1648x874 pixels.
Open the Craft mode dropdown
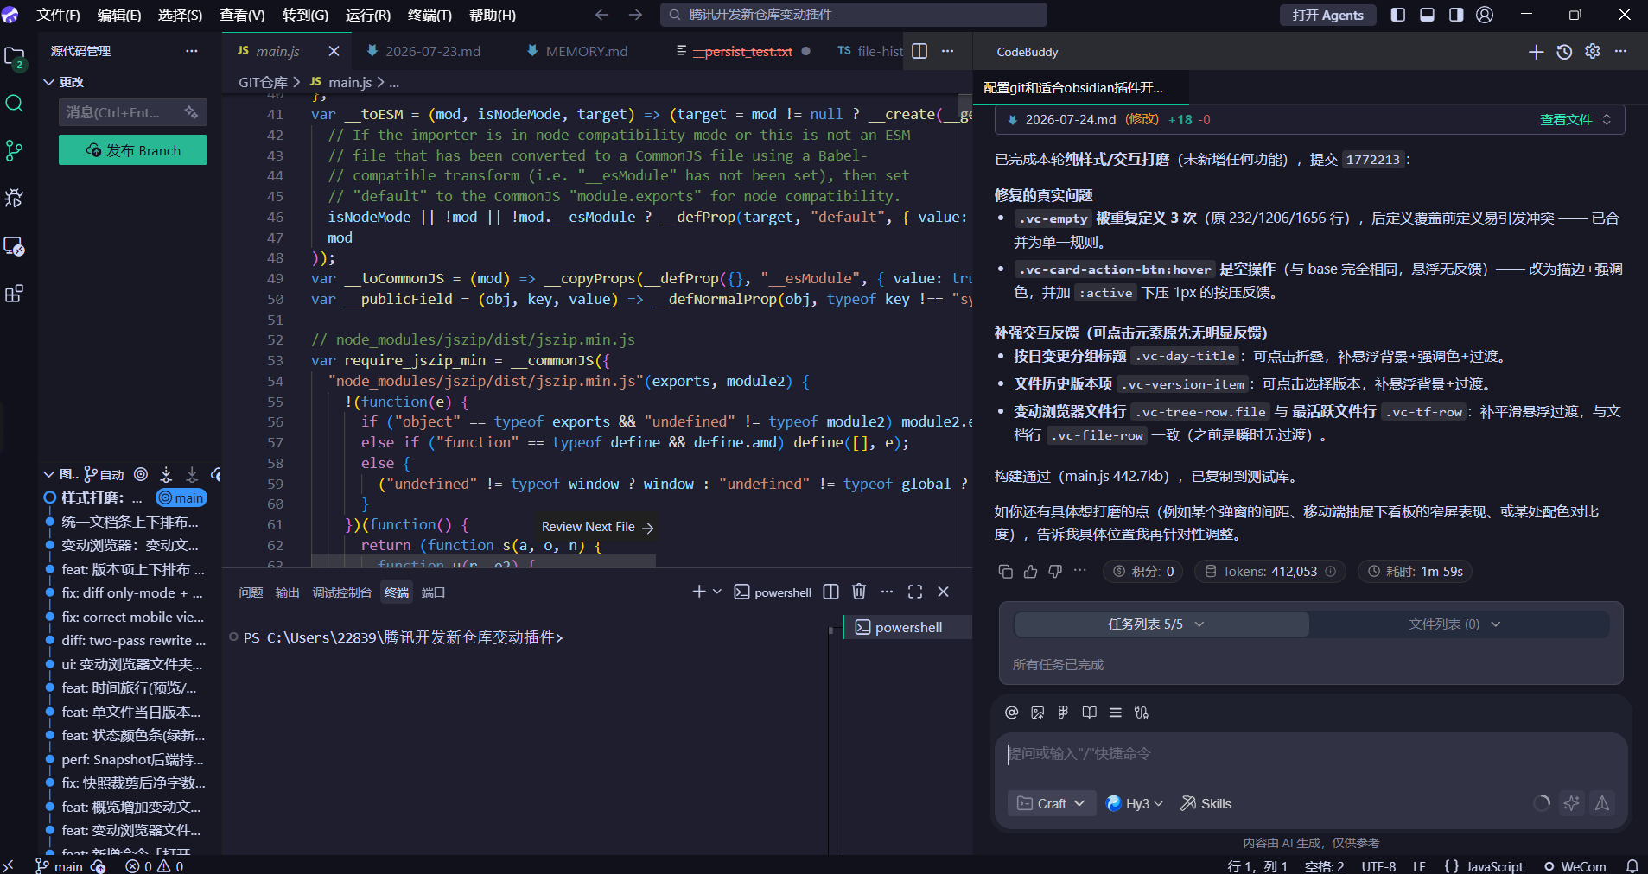click(1052, 803)
